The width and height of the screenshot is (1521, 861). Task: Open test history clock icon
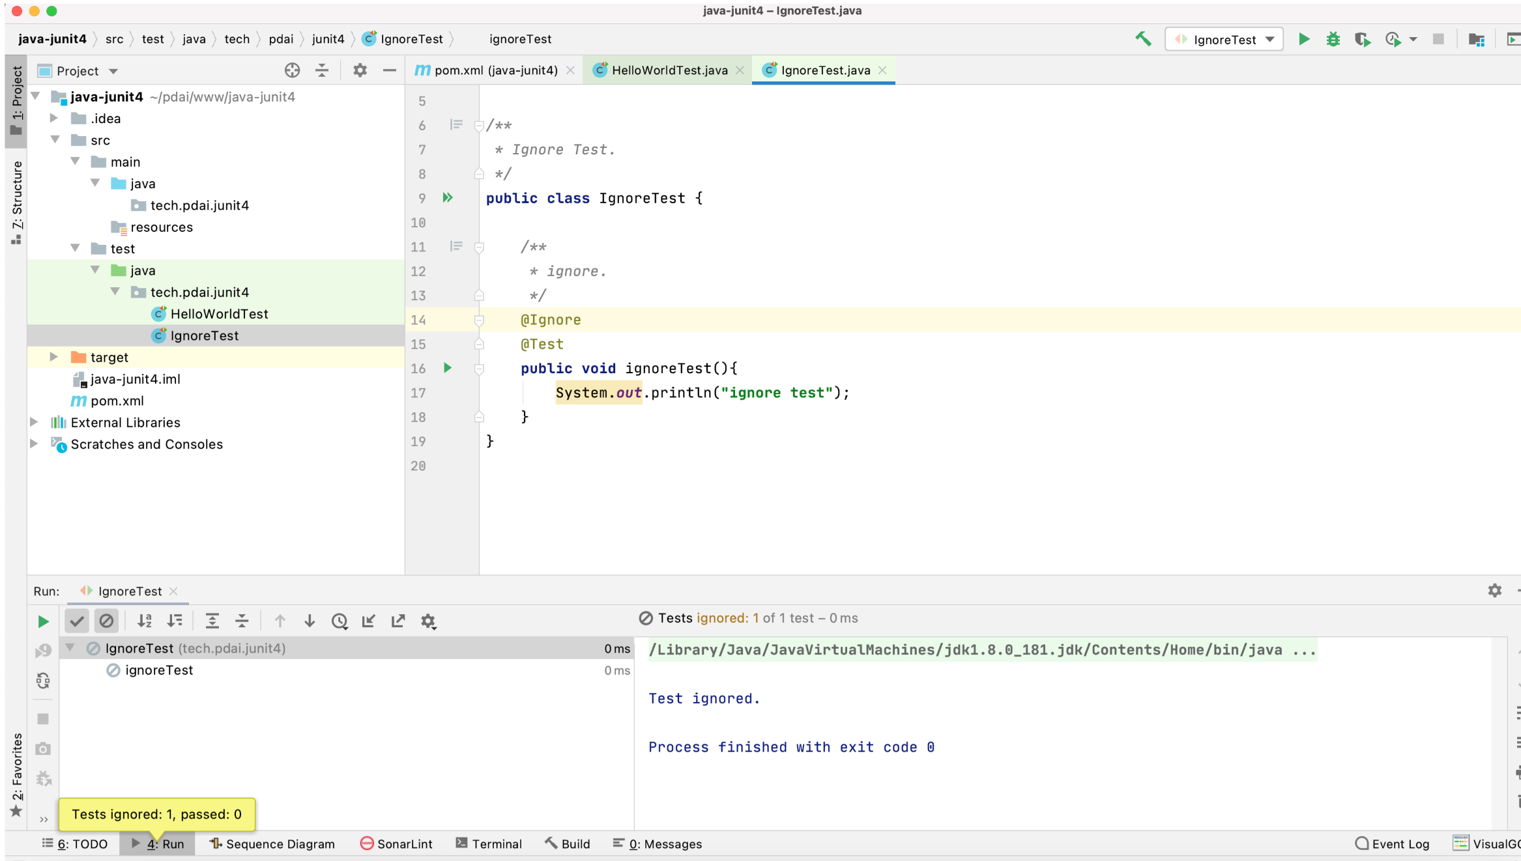click(x=340, y=621)
